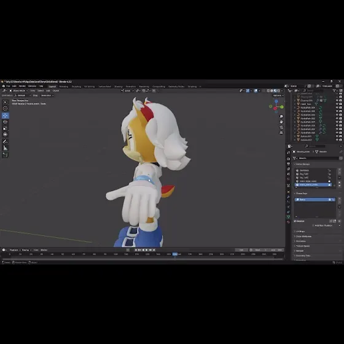The height and width of the screenshot is (344, 344).
Task: Select the Rotate tool
Action: tap(6, 122)
